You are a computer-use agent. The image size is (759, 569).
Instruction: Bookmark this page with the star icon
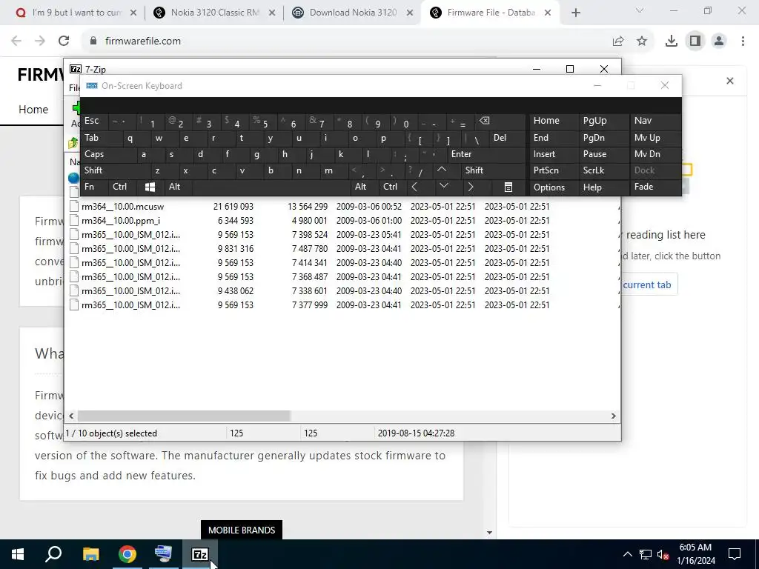coord(642,41)
